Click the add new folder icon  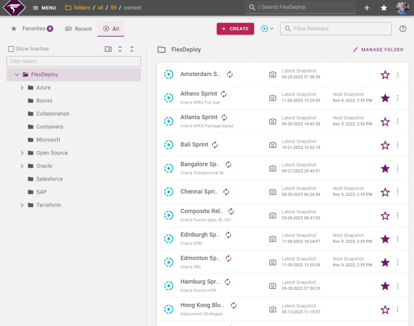click(108, 49)
